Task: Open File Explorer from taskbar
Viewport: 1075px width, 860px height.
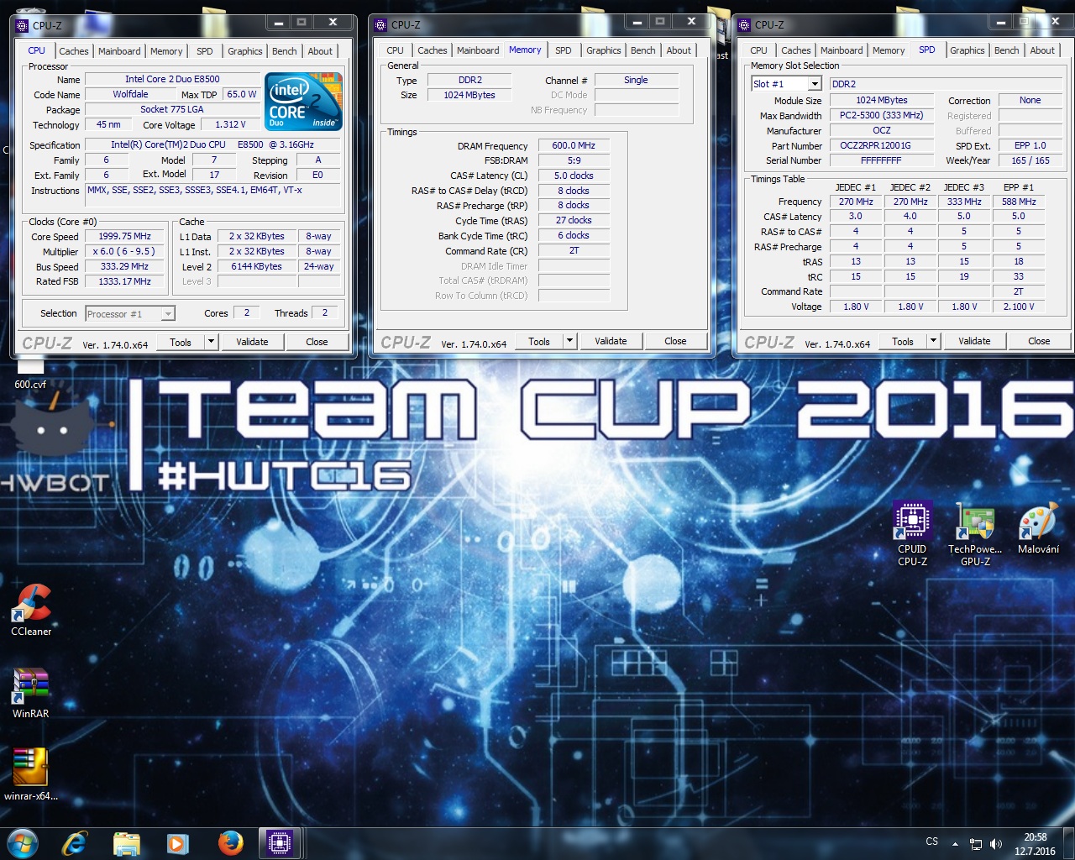Action: click(126, 843)
